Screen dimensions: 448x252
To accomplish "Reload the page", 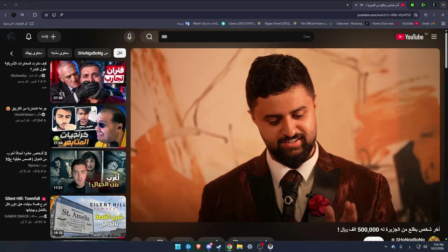I will pyautogui.click(x=426, y=15).
